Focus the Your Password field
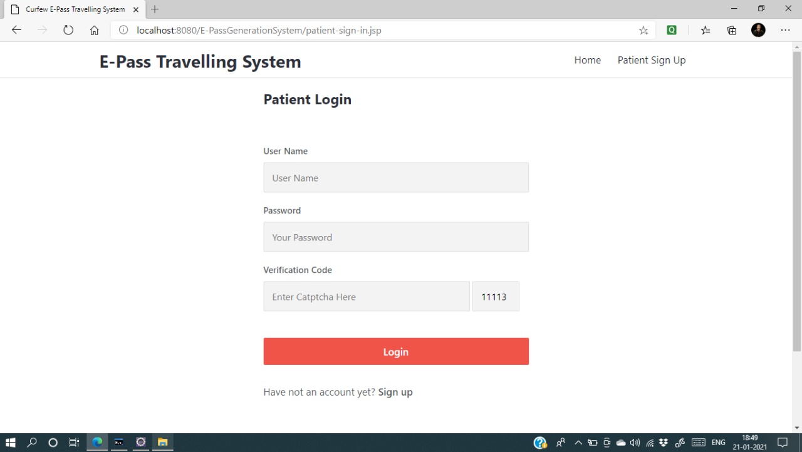Image resolution: width=802 pixels, height=452 pixels. 396,237
